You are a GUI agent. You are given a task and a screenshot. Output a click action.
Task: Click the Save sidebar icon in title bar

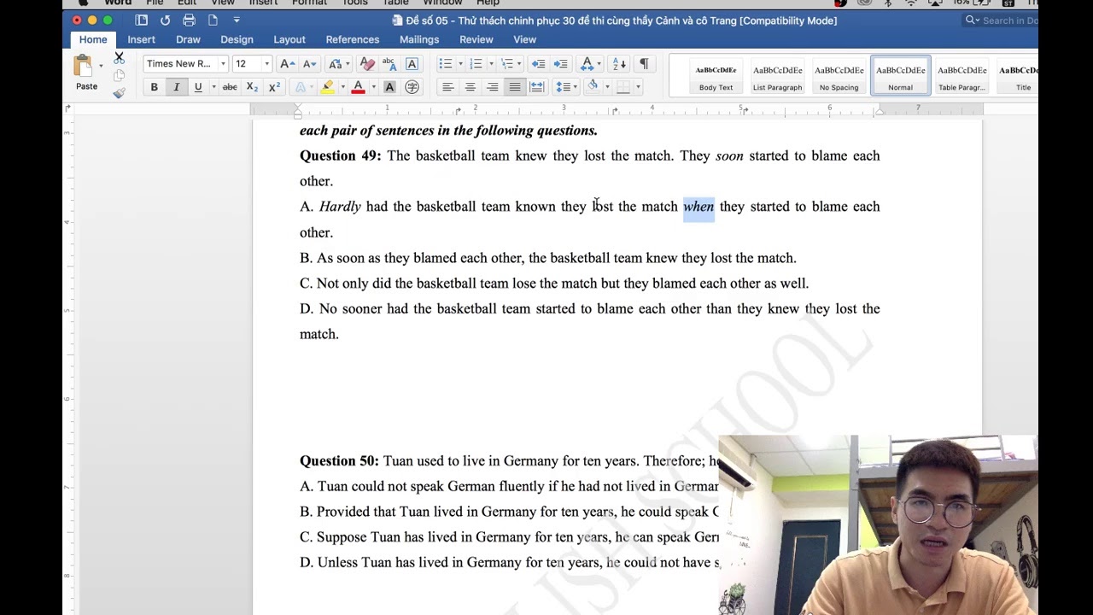tap(141, 20)
